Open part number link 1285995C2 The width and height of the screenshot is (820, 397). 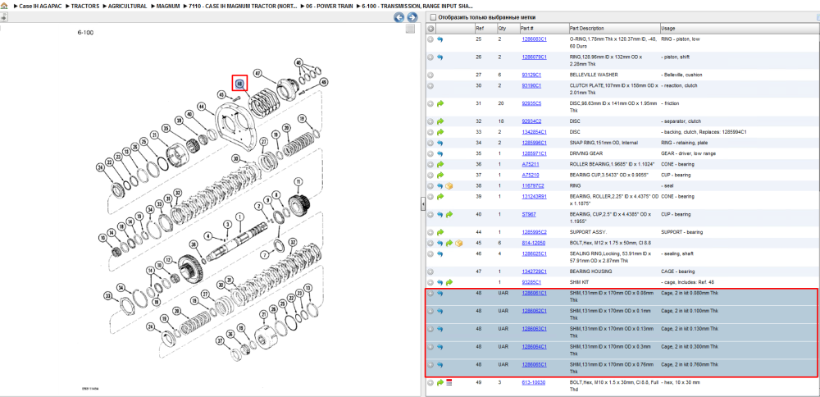(534, 232)
